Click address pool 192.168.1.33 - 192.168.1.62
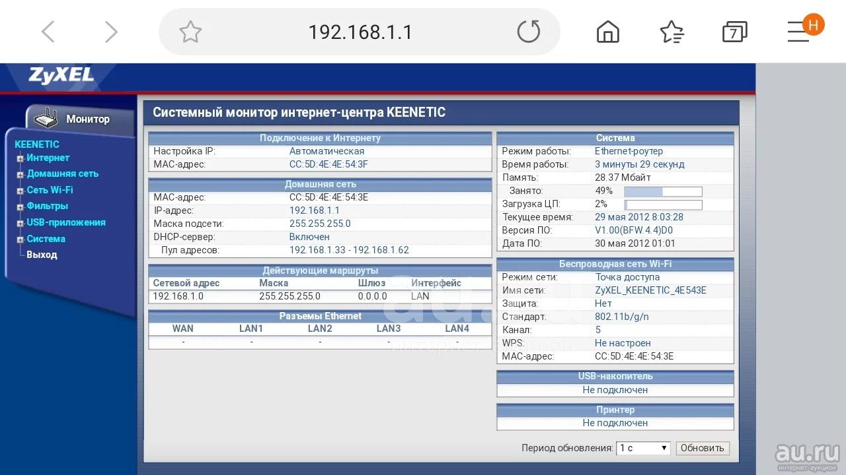 point(349,250)
